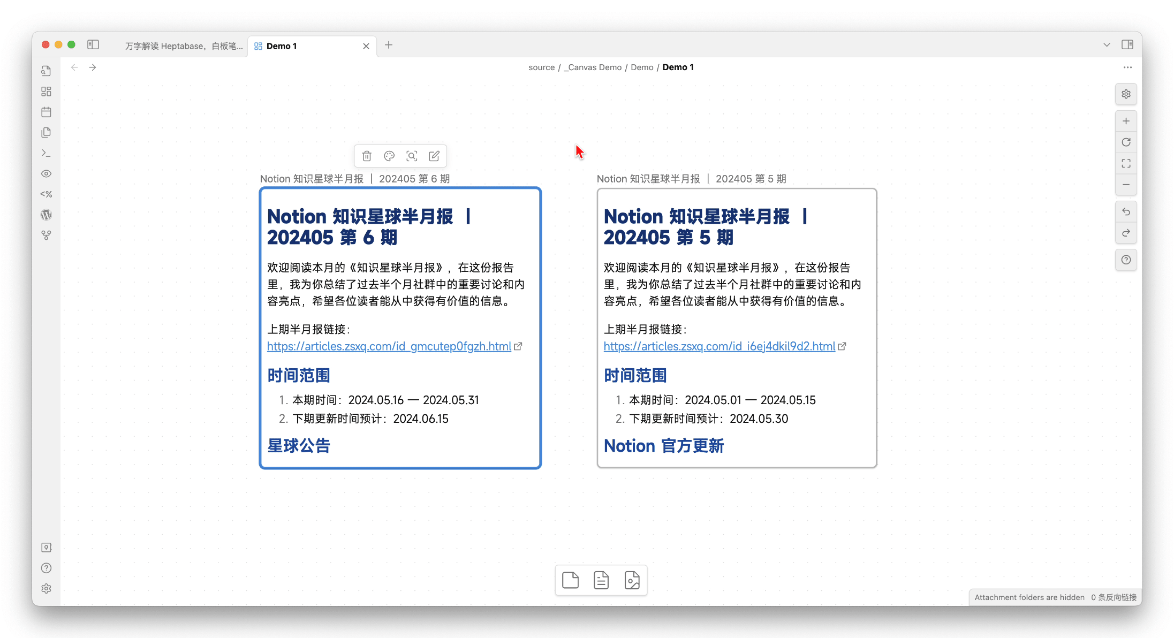Select the 第 5 期 card heading
The width and height of the screenshot is (1174, 638).
[706, 227]
